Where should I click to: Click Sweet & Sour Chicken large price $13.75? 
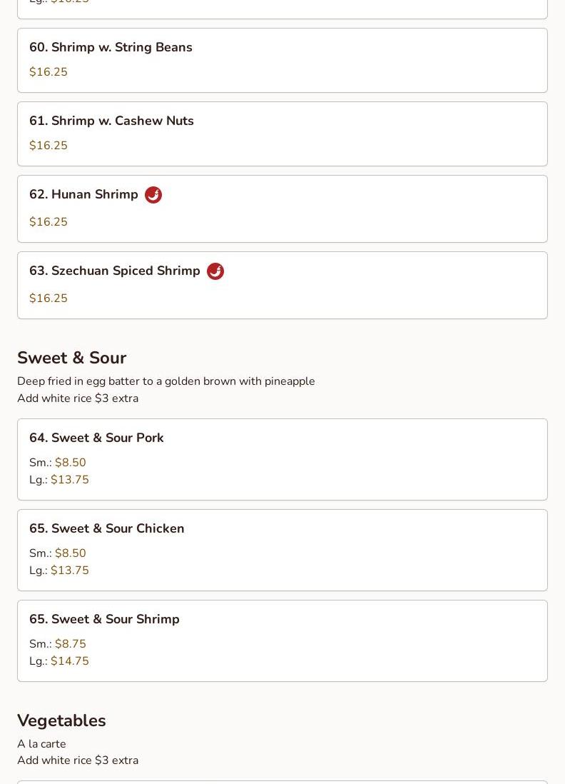pos(69,571)
